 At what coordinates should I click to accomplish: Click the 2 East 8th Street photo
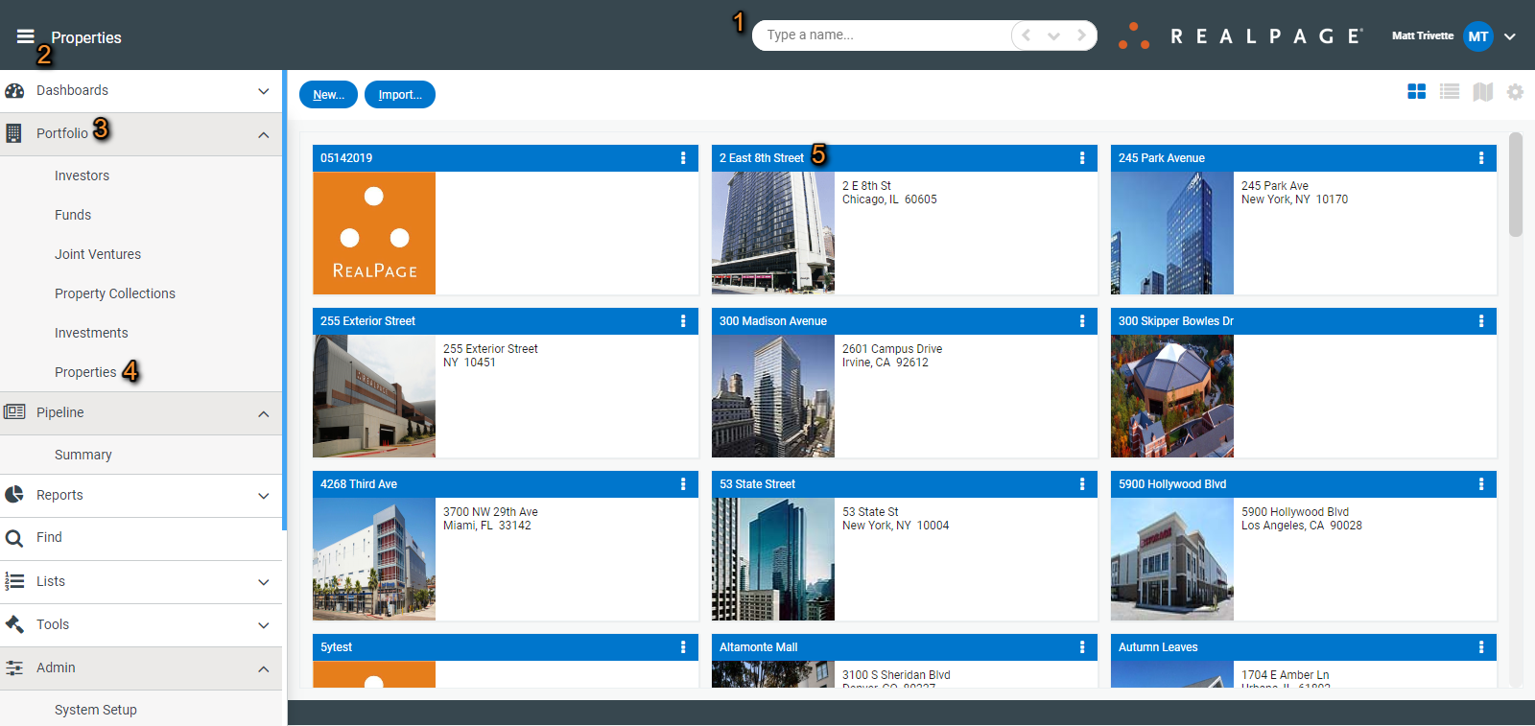click(773, 233)
